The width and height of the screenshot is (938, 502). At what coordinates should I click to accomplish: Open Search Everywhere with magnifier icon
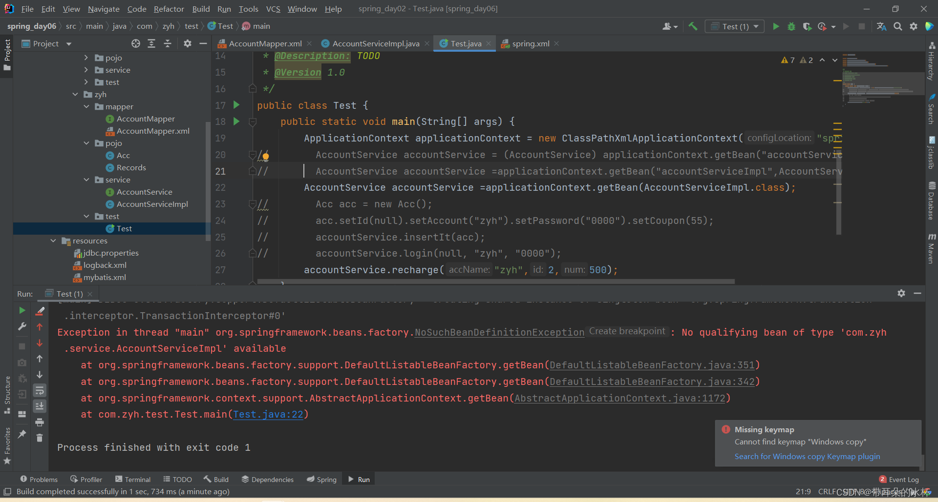(898, 26)
